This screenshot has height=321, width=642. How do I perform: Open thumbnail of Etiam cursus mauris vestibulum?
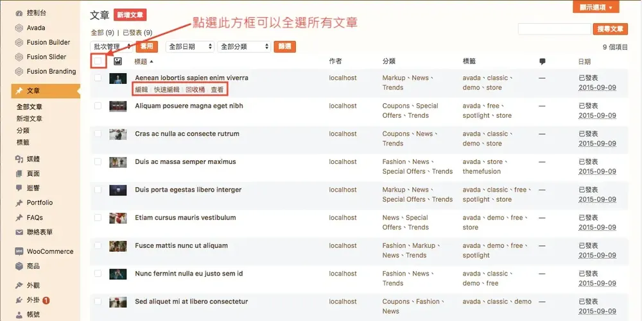point(118,218)
